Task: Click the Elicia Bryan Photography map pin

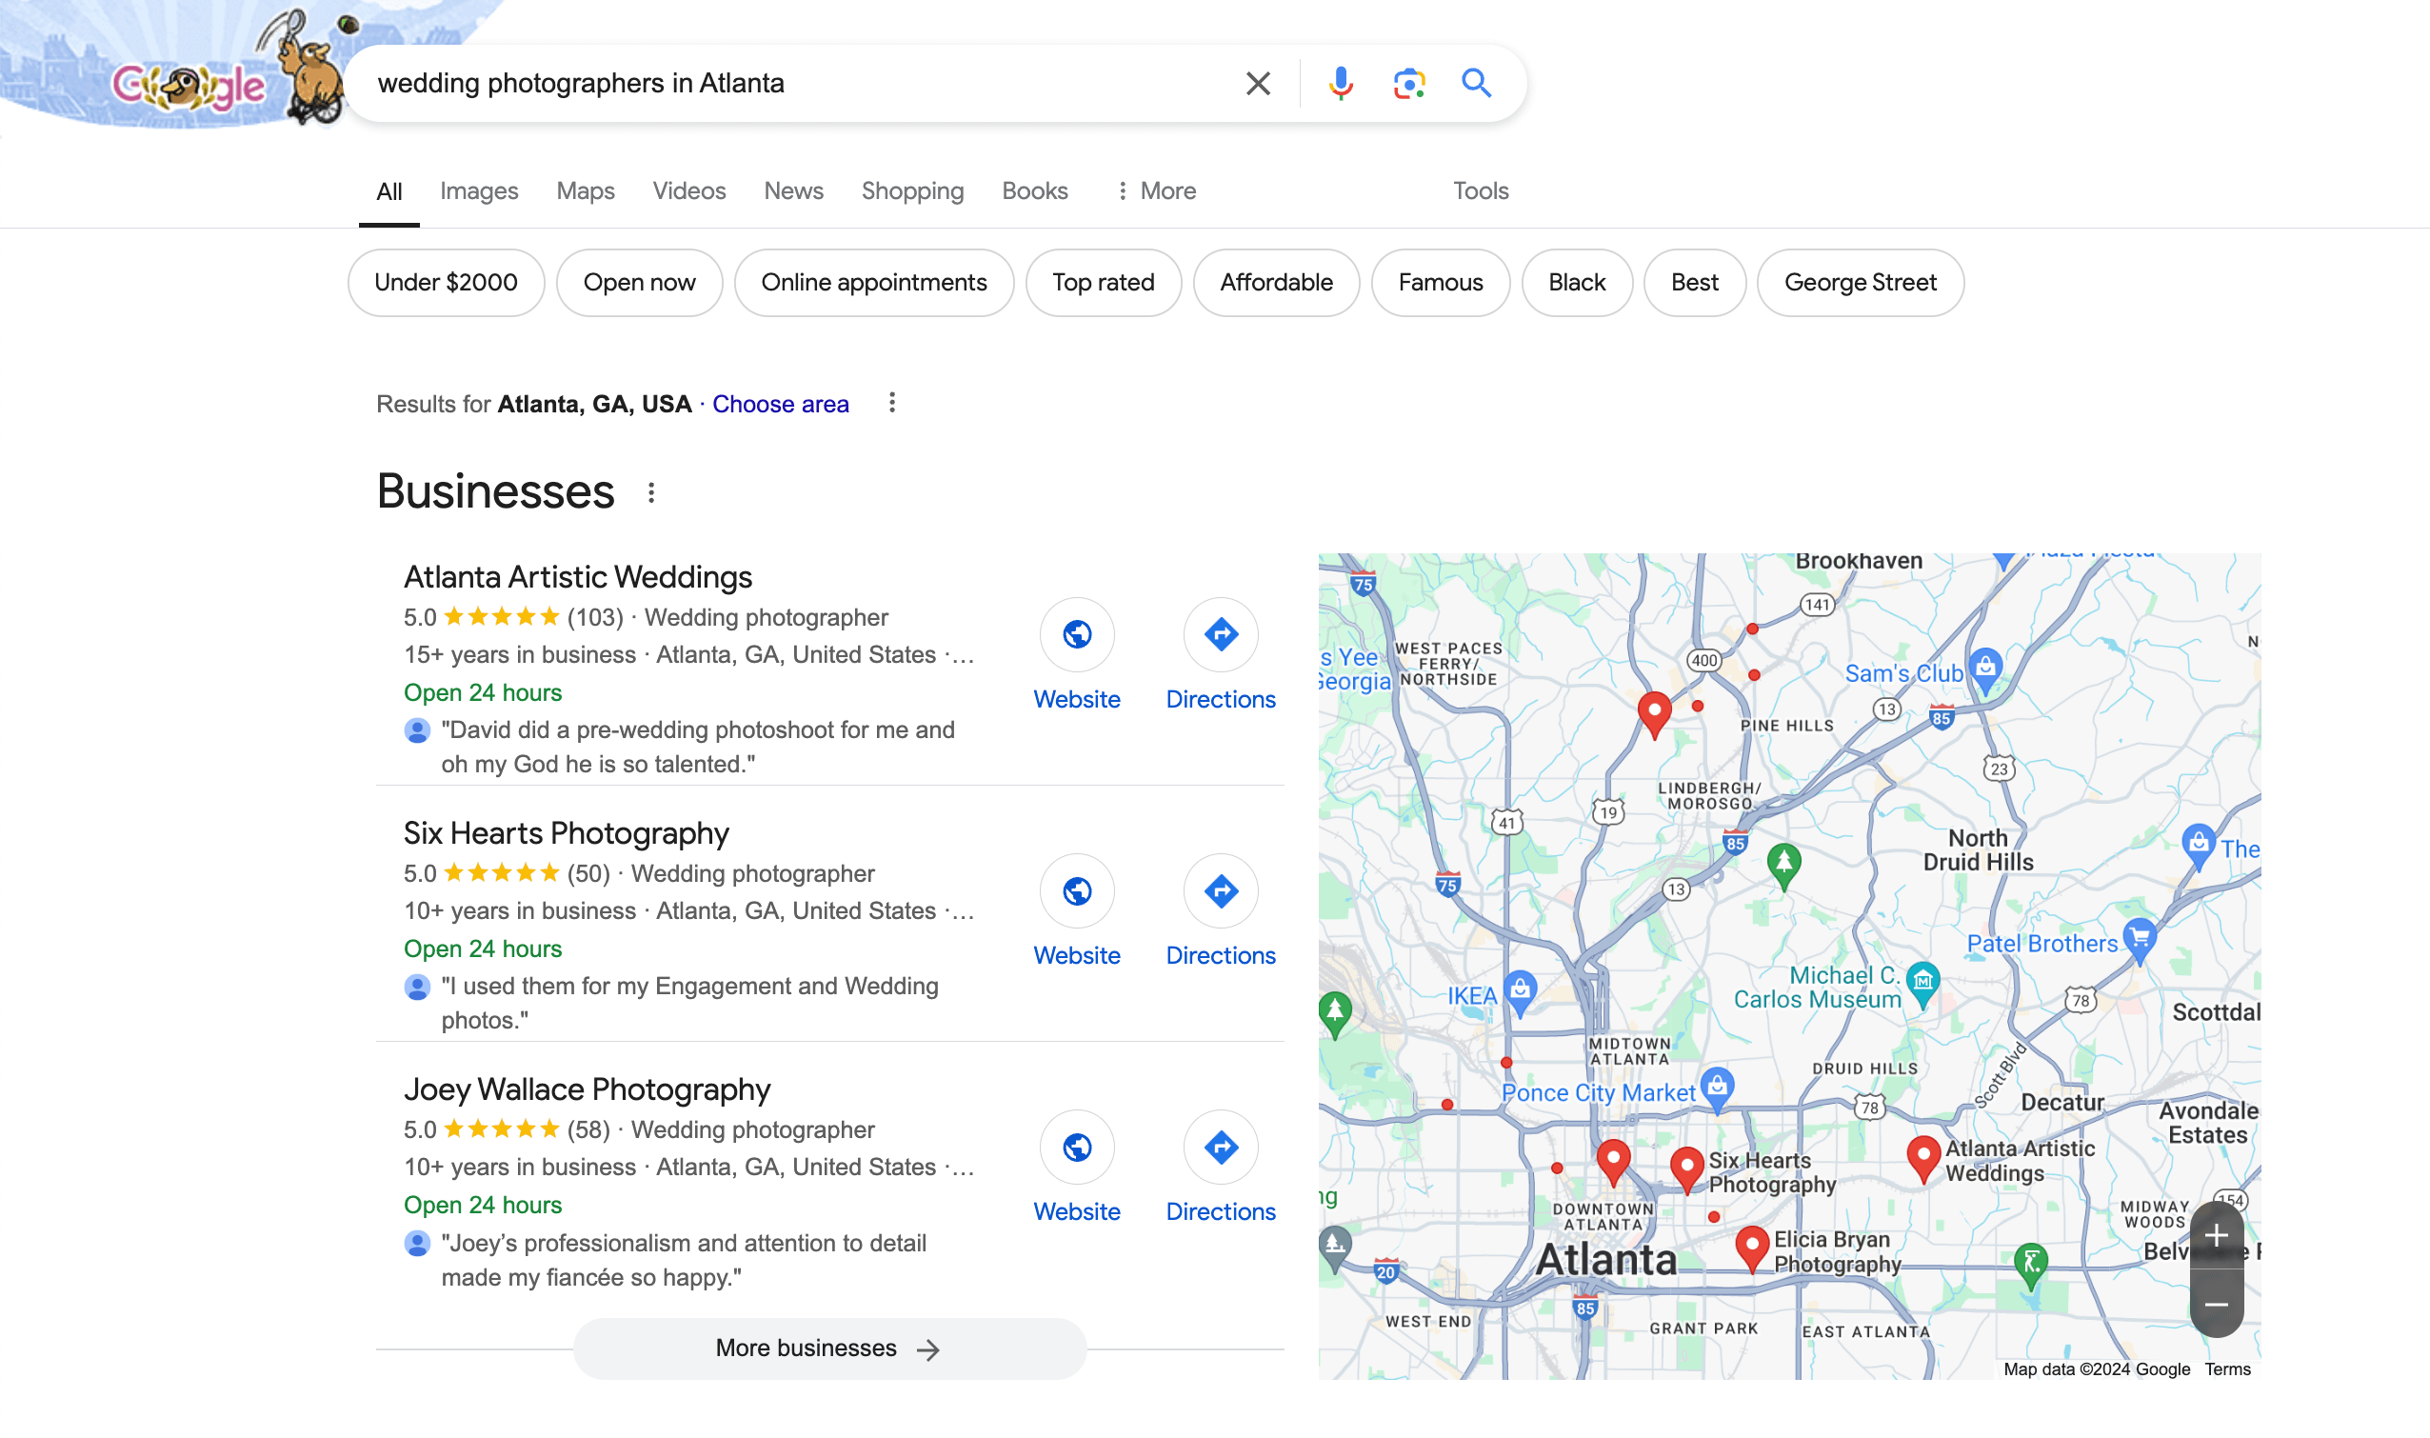Action: pyautogui.click(x=1751, y=1246)
